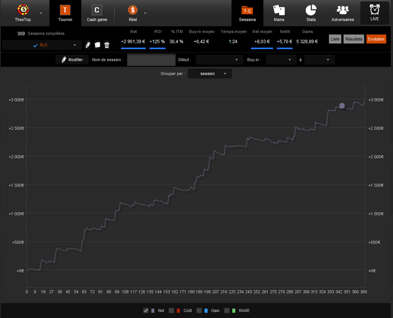The image size is (393, 318).
Task: Open the Sessions tab
Action: [247, 13]
